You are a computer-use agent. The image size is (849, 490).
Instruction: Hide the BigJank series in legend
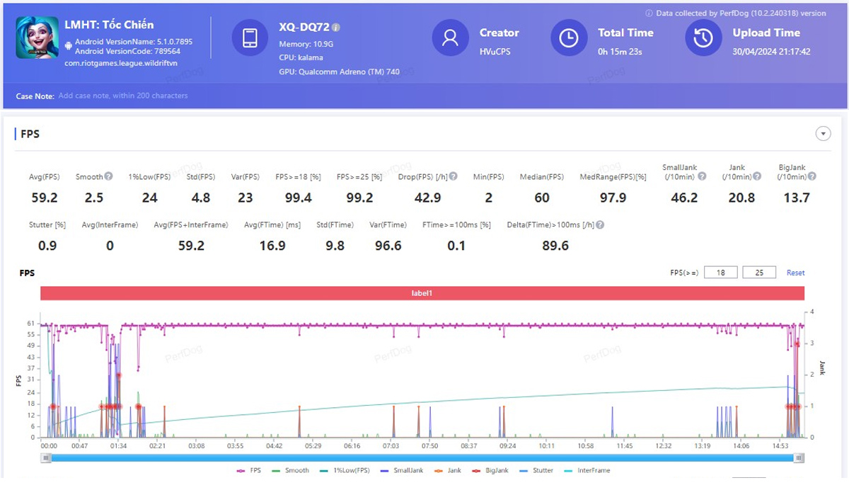[x=492, y=470]
